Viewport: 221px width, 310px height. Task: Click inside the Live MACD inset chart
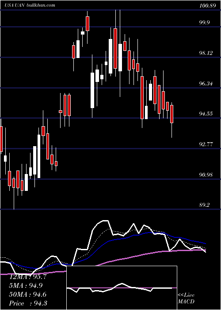tap(122, 288)
